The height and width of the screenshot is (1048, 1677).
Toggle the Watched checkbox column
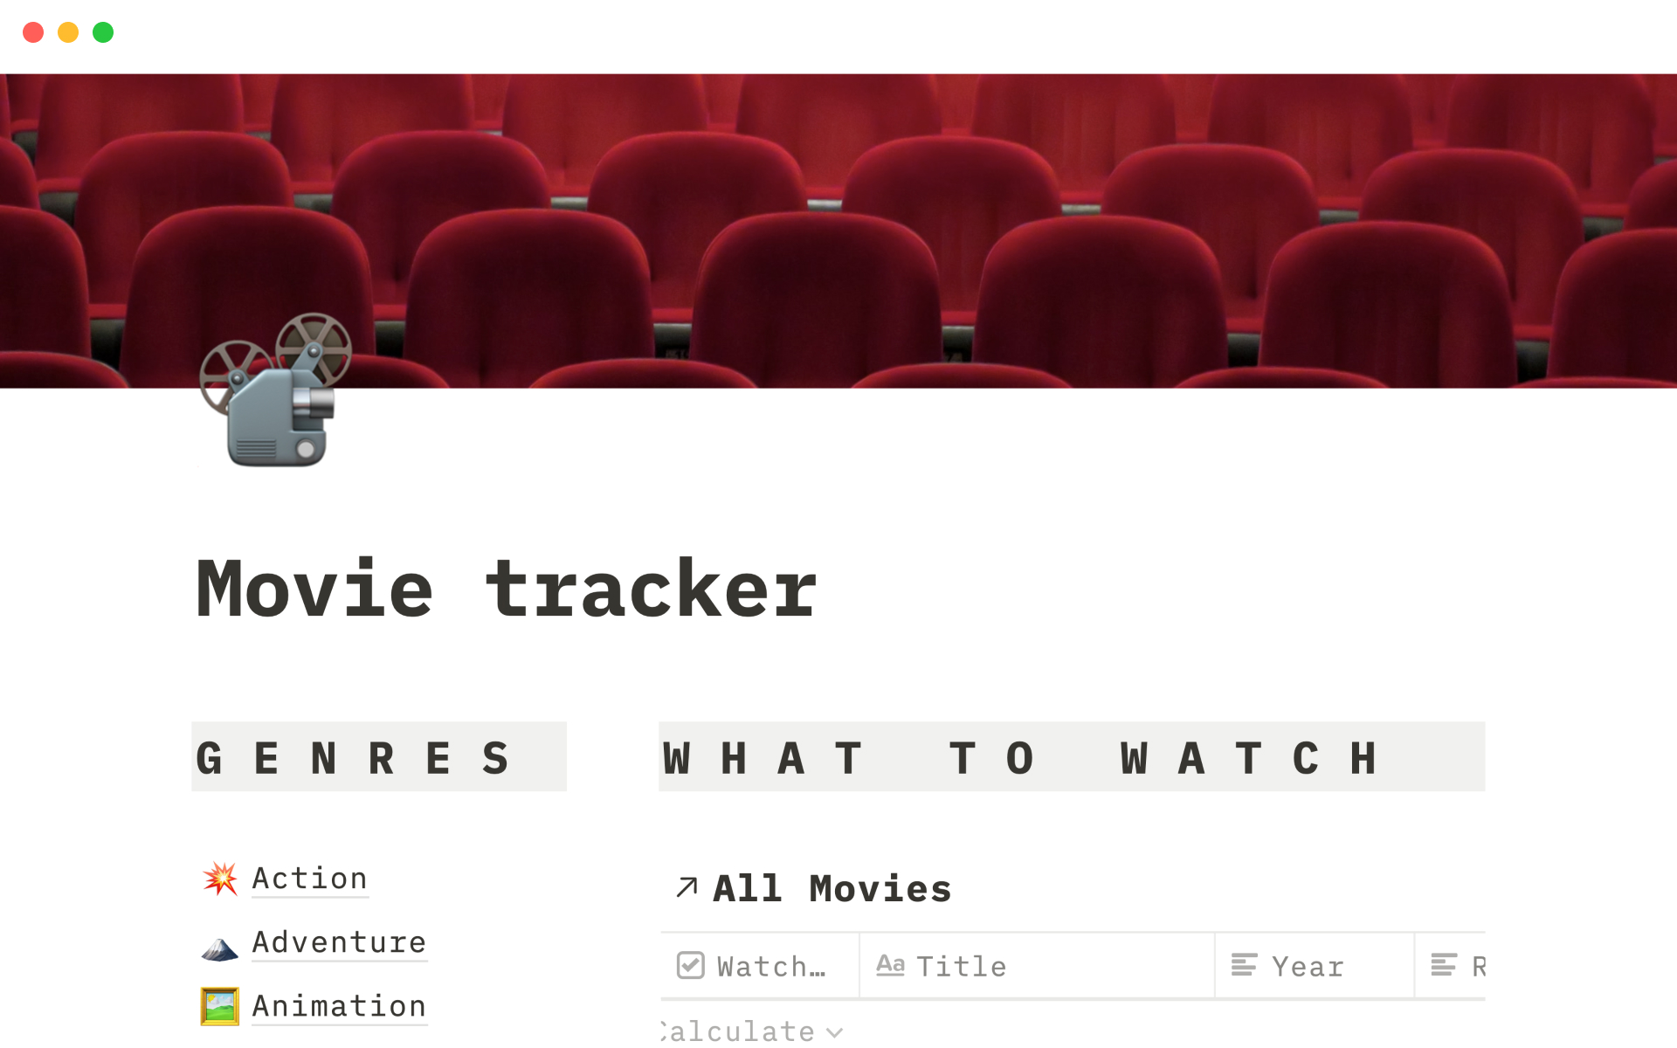click(x=754, y=966)
